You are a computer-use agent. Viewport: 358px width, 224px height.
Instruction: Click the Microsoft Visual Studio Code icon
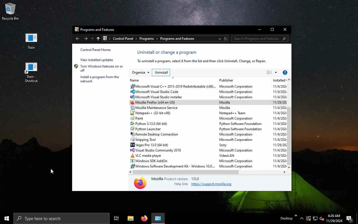point(133,92)
